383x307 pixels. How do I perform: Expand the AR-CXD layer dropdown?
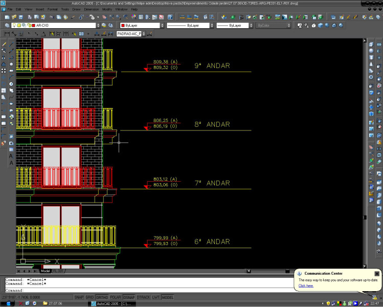click(98, 25)
